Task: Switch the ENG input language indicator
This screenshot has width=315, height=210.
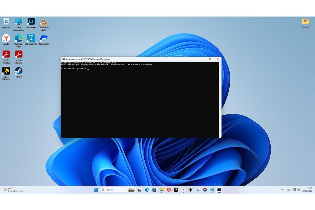Action: pyautogui.click(x=288, y=190)
